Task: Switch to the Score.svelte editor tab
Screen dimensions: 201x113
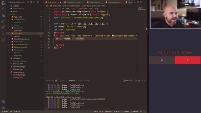Action: click(94, 2)
